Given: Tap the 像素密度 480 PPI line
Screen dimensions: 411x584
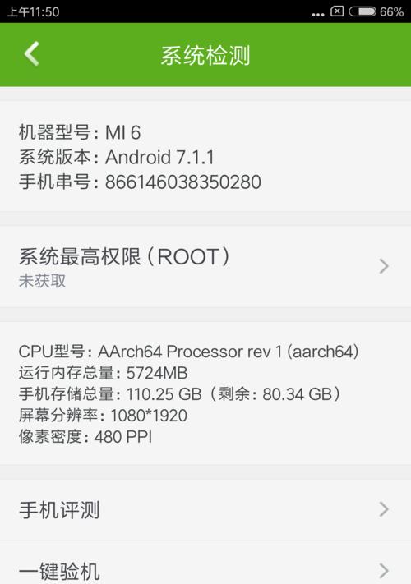Looking at the screenshot, I should (x=85, y=436).
